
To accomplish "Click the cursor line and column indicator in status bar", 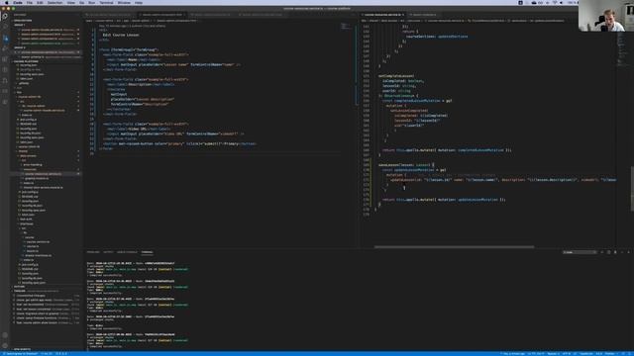I will click(x=536, y=354).
